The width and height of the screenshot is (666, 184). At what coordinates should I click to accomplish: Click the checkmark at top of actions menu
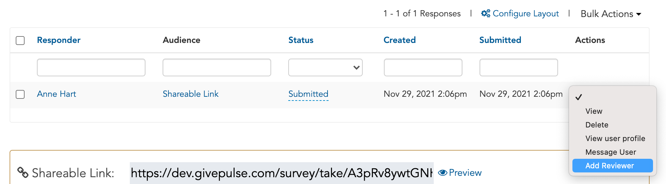(x=579, y=97)
